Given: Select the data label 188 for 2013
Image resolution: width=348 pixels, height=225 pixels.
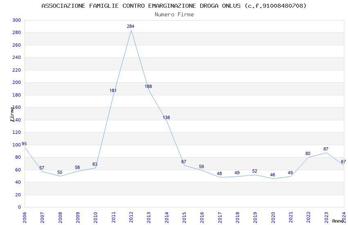Looking at the screenshot, I should (x=148, y=86).
